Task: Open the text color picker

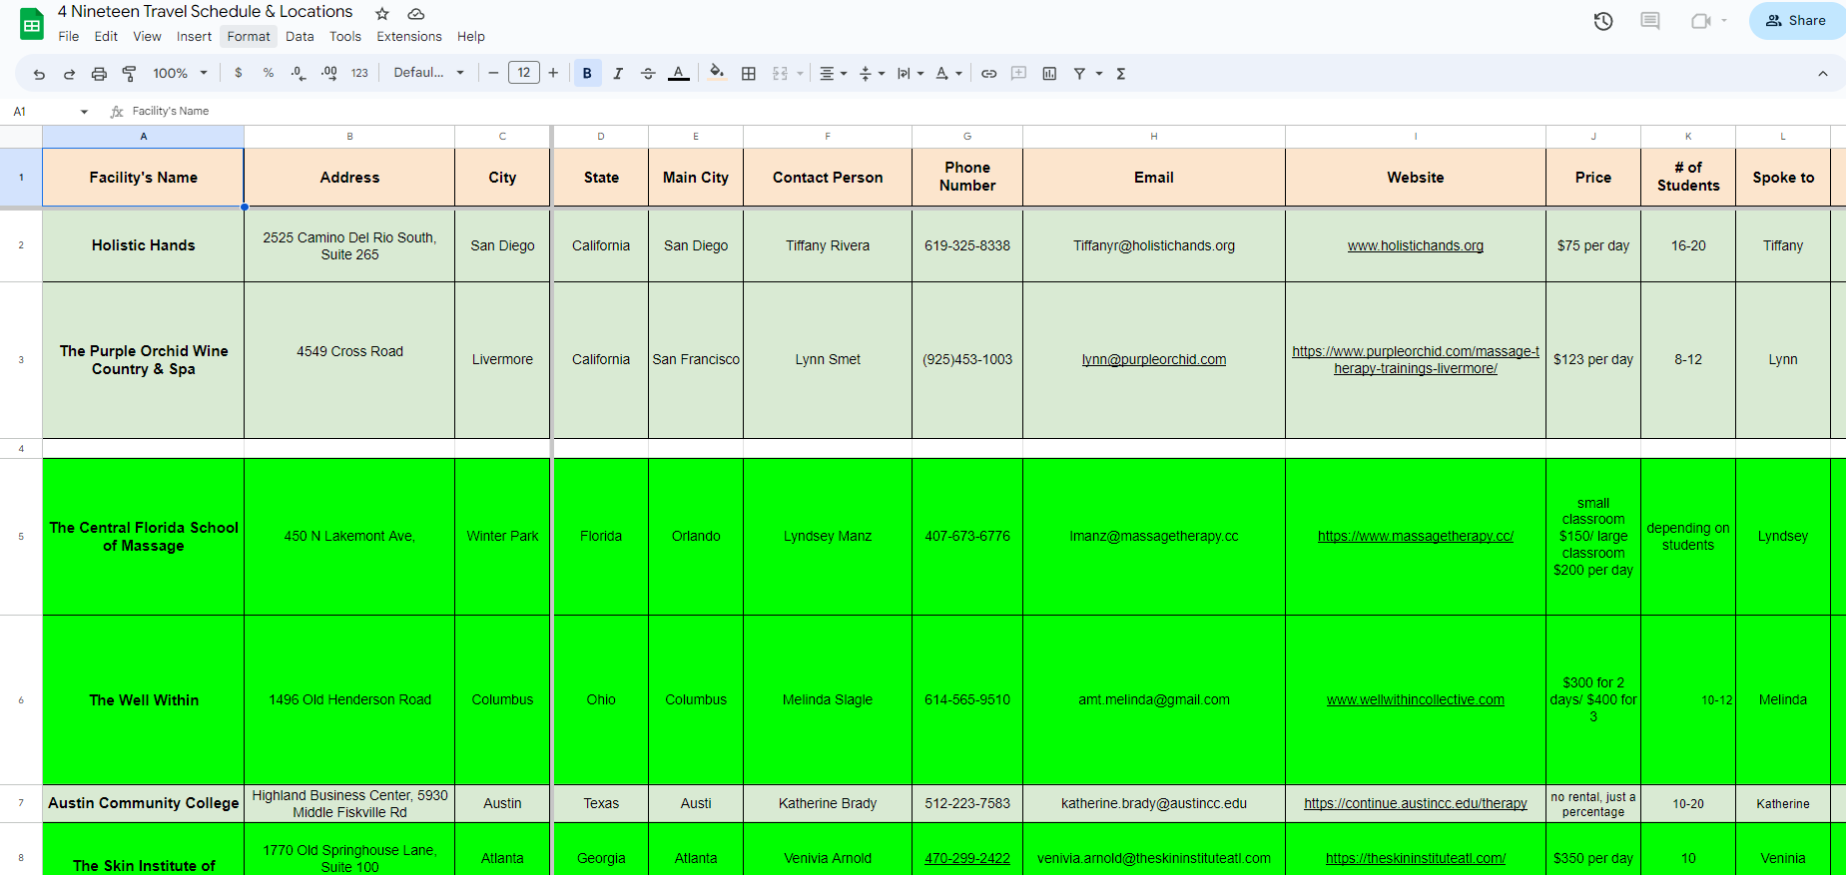Action: point(679,73)
